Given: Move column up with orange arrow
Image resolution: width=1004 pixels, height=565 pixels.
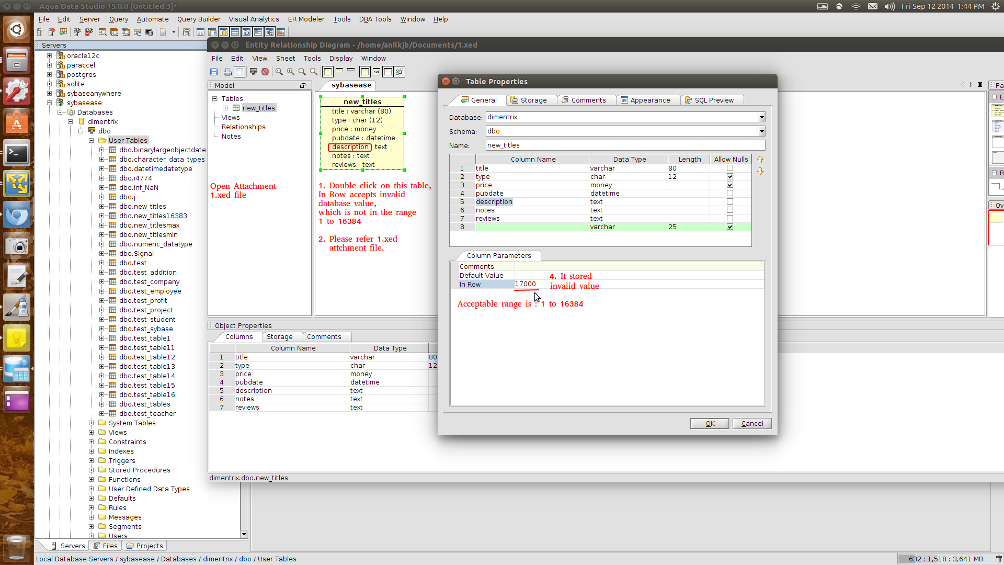Looking at the screenshot, I should tap(760, 160).
